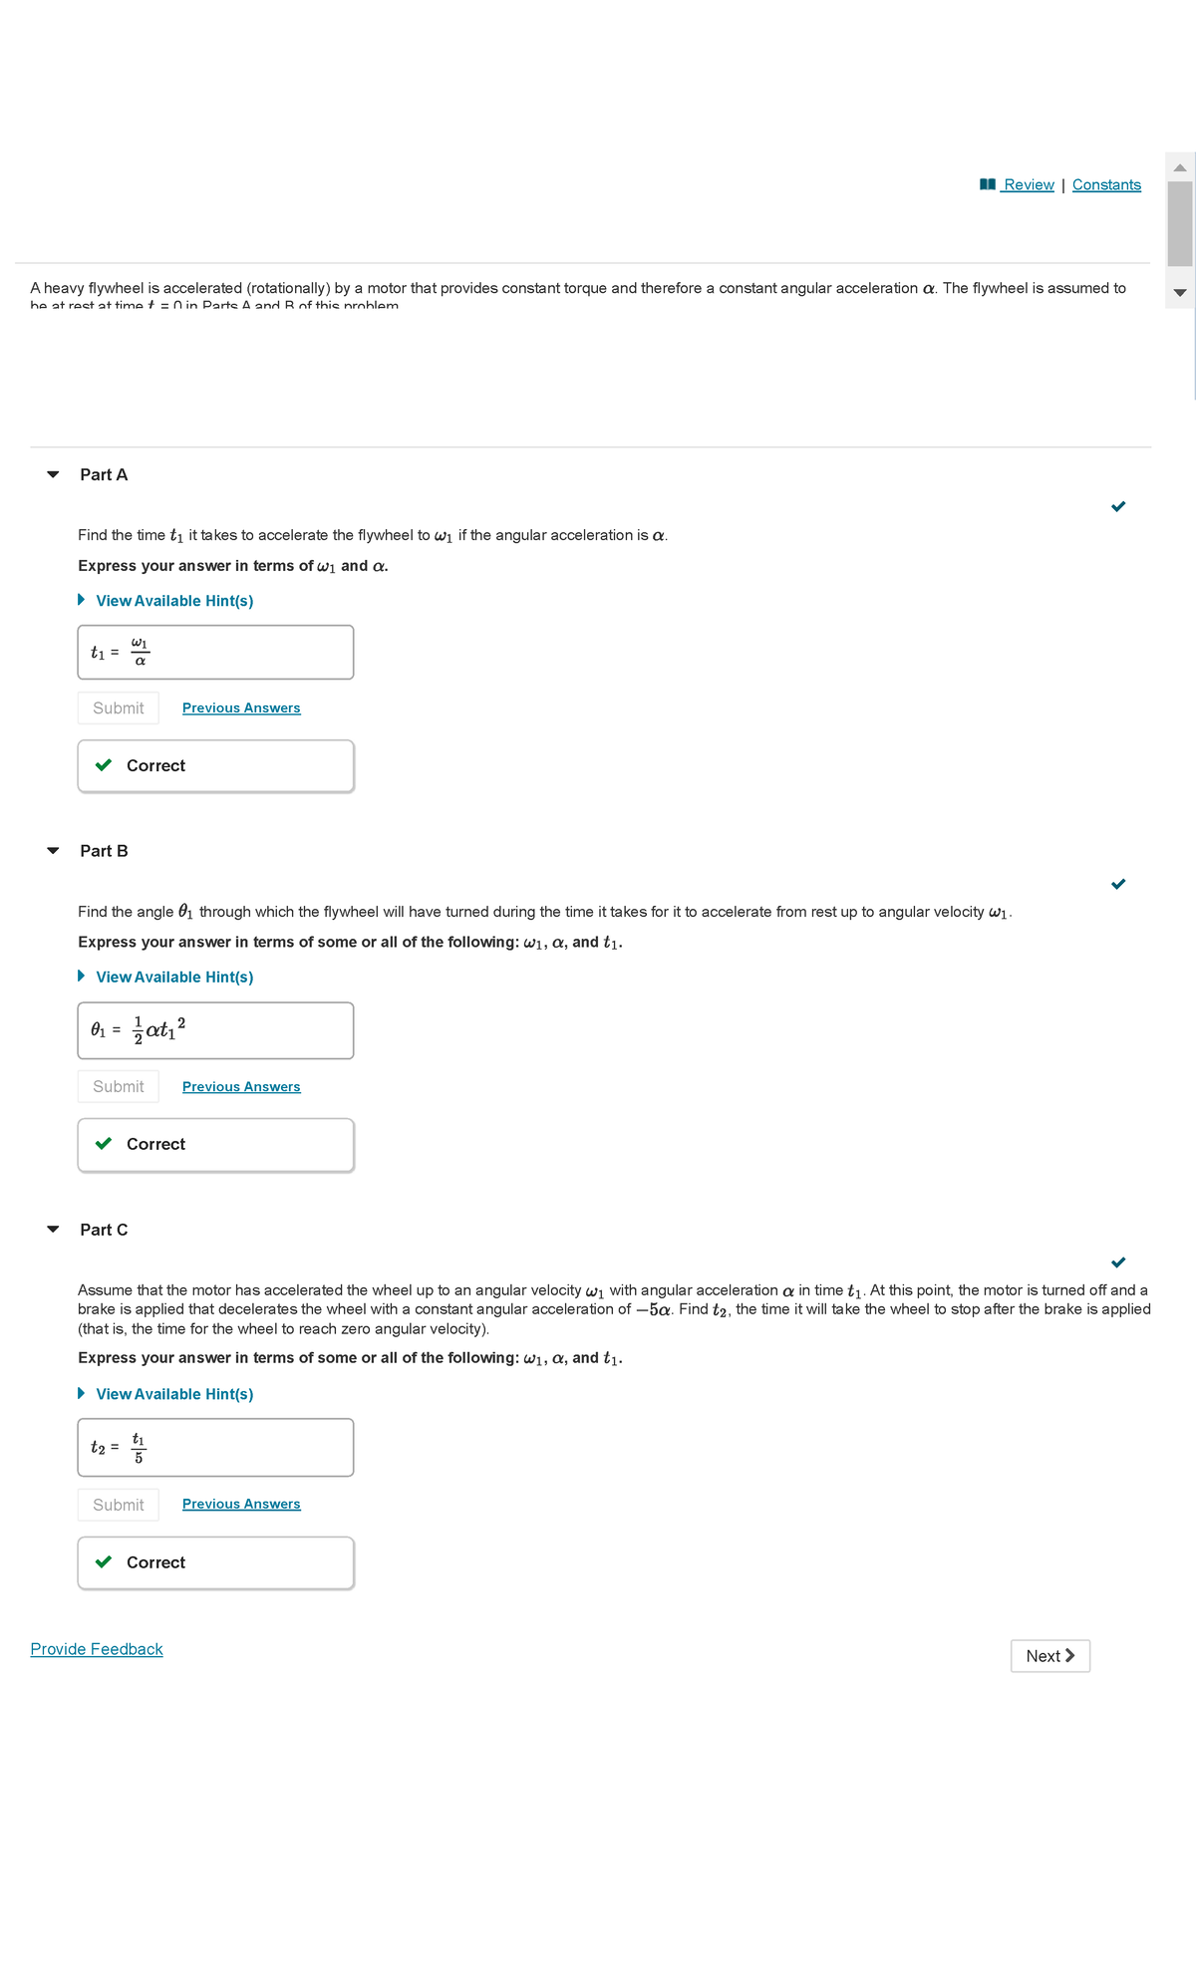Open the Review reference material
Viewport: 1196px width, 1969px height.
click(x=1027, y=184)
